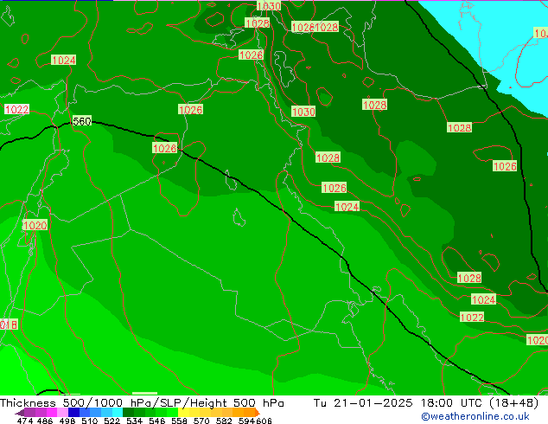Viewport: 548px width, 424px height.
Task: Click the forecast date 'Tu 21-01-2025 18:00 UTC (18+48)'
Action: [x=426, y=402]
